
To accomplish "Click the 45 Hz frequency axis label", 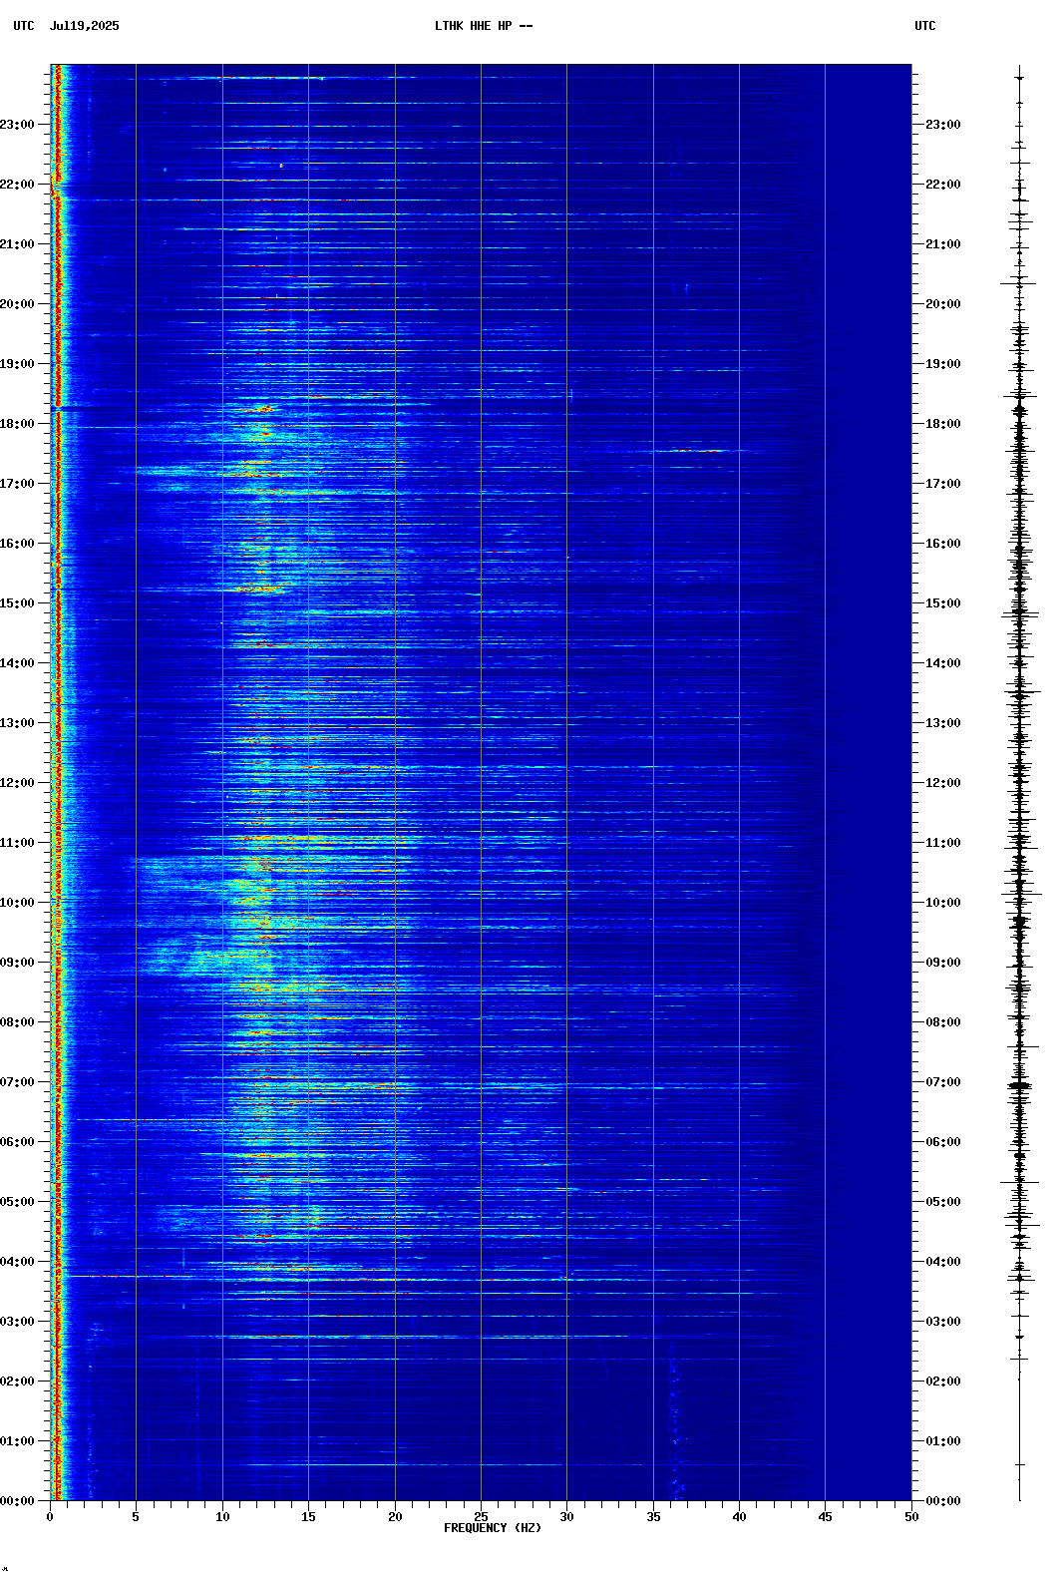I will coord(825,1517).
